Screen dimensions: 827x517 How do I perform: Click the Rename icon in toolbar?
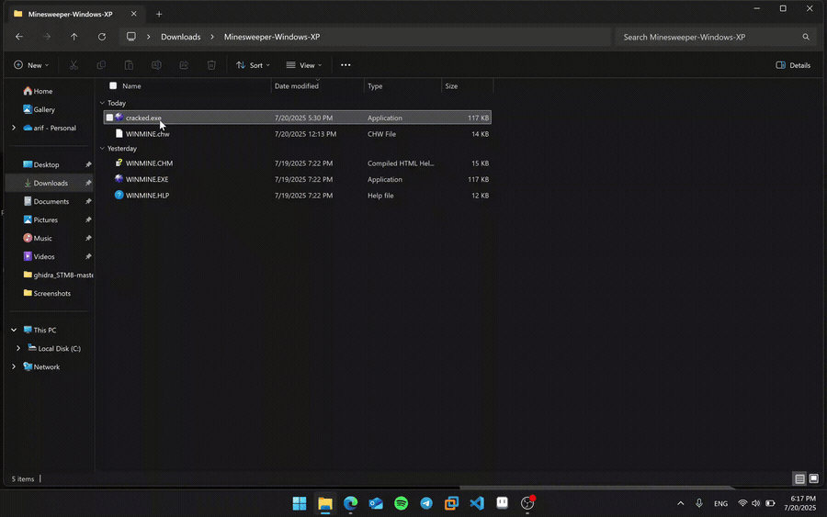156,65
